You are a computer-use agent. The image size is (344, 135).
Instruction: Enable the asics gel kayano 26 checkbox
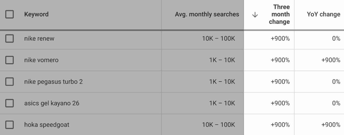pos(9,103)
